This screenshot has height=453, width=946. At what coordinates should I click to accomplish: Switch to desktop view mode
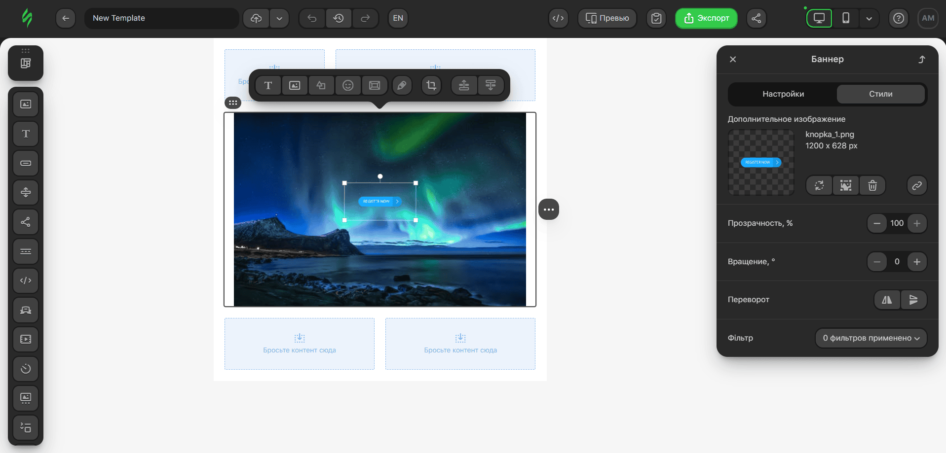click(x=819, y=18)
